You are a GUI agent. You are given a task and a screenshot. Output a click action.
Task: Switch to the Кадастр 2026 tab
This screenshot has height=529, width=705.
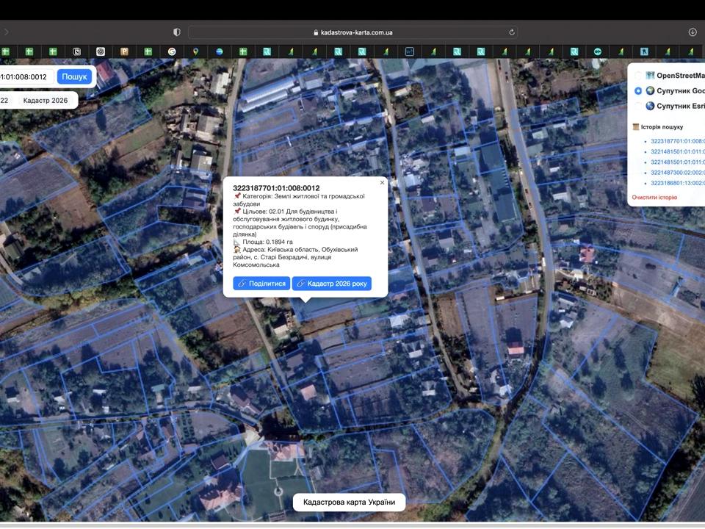[46, 101]
